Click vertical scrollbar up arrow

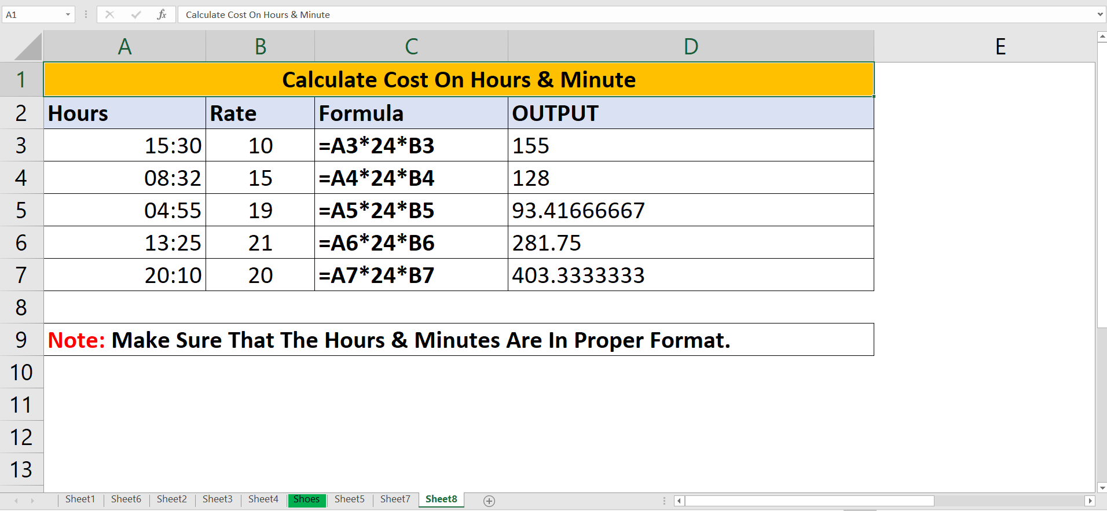(1102, 37)
